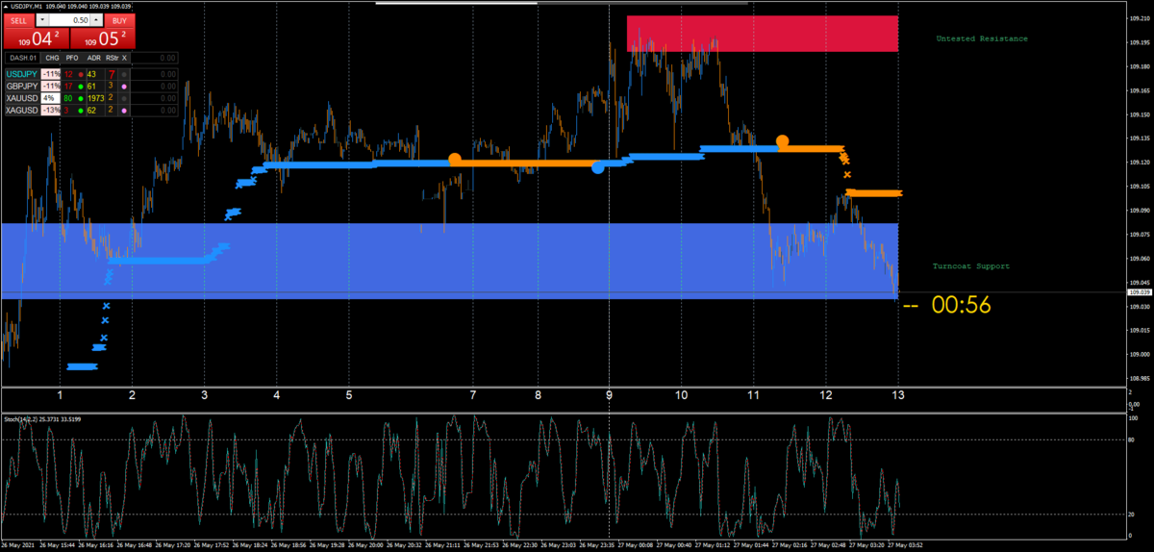Screen dimensions: 1154x552
Task: Click the red Untested Resistance zone
Action: coord(763,34)
